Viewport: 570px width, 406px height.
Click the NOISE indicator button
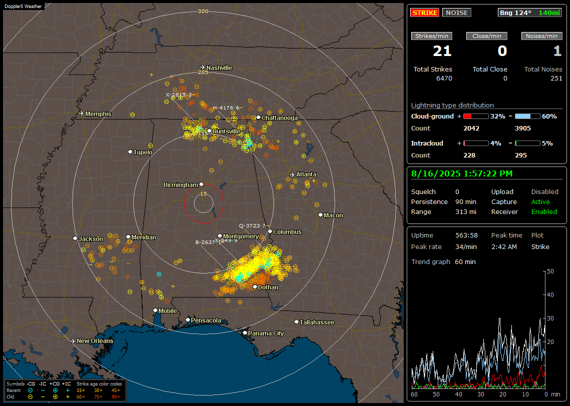457,12
